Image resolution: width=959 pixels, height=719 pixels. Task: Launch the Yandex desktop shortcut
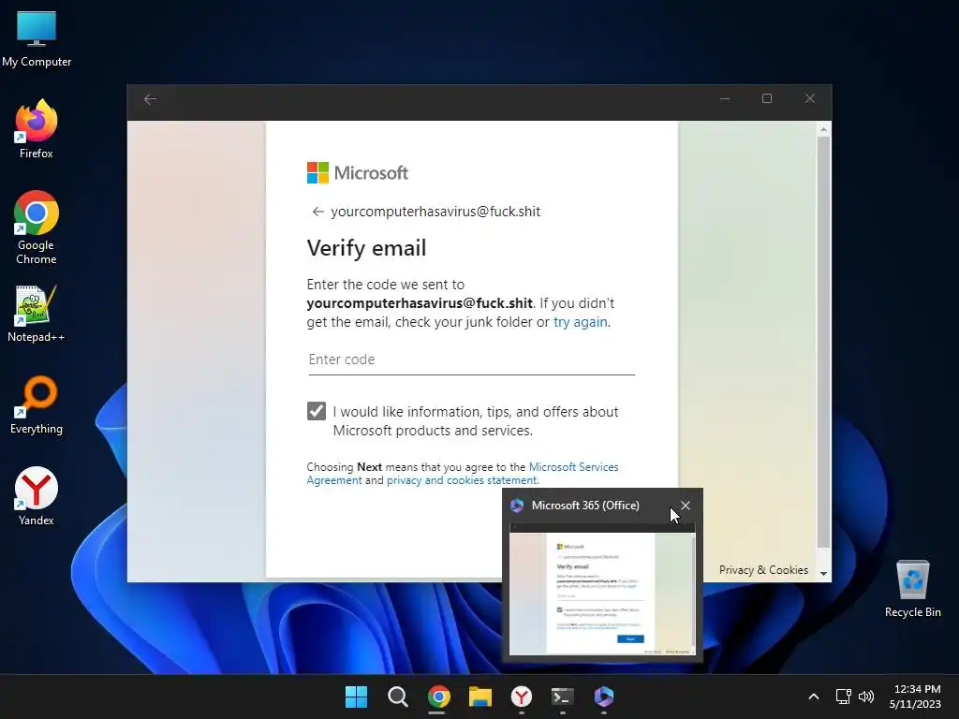37,496
